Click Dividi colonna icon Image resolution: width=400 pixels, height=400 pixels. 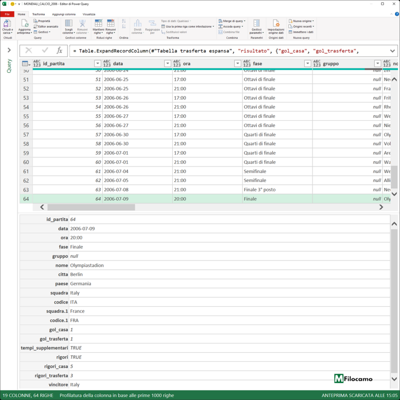(x=137, y=23)
